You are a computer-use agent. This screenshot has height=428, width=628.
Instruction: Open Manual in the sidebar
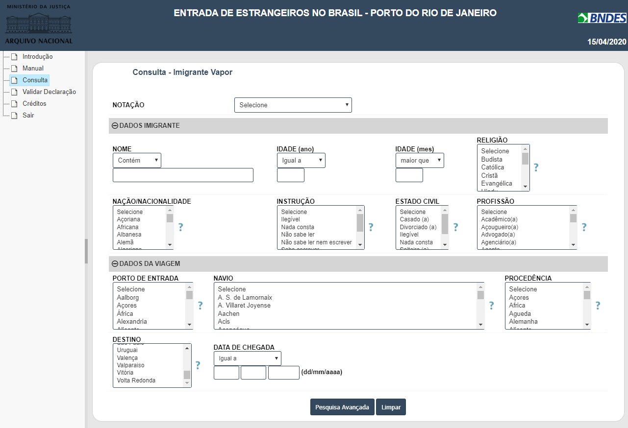coord(33,69)
